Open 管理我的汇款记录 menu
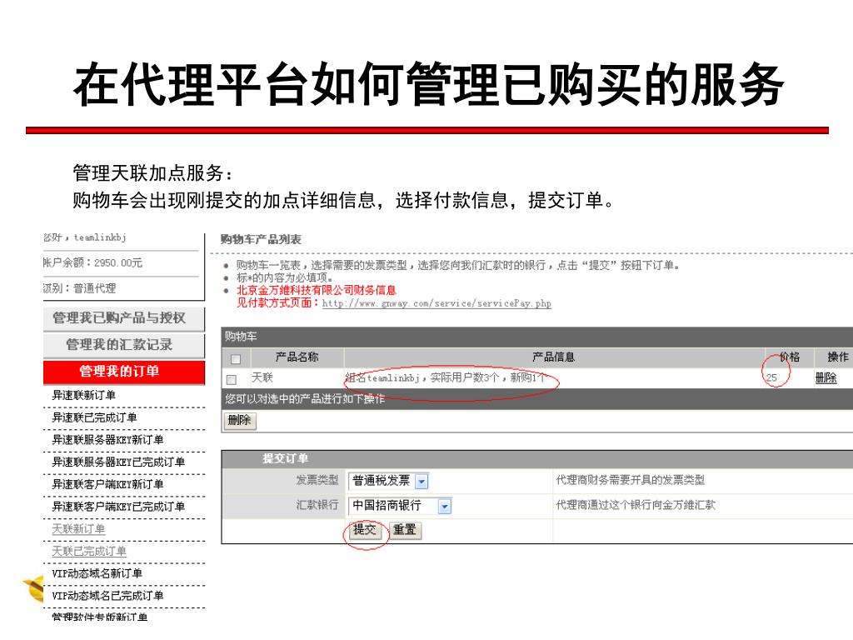This screenshot has height=640, width=853. [123, 345]
